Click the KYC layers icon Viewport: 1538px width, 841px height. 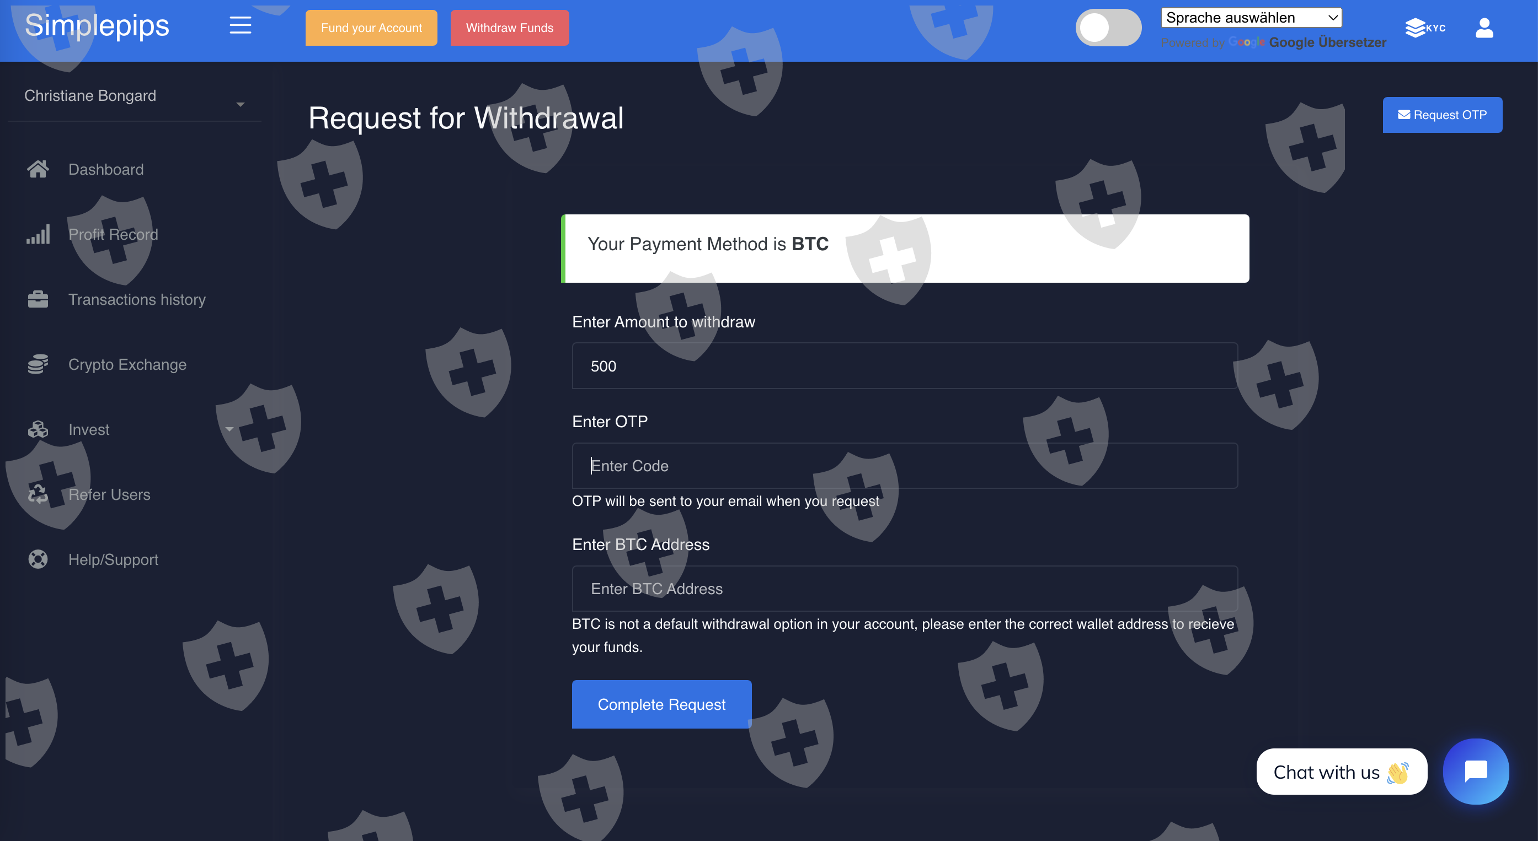pos(1416,28)
